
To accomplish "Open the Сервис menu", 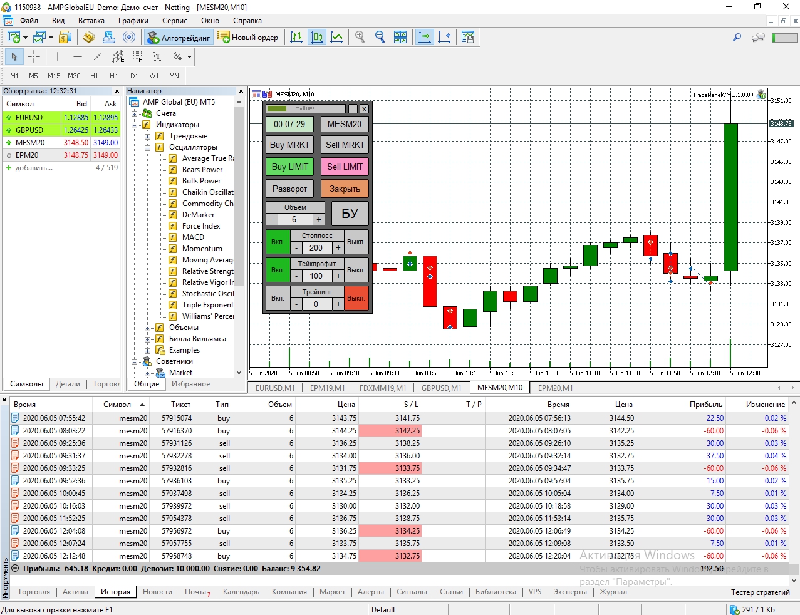I will (x=175, y=21).
